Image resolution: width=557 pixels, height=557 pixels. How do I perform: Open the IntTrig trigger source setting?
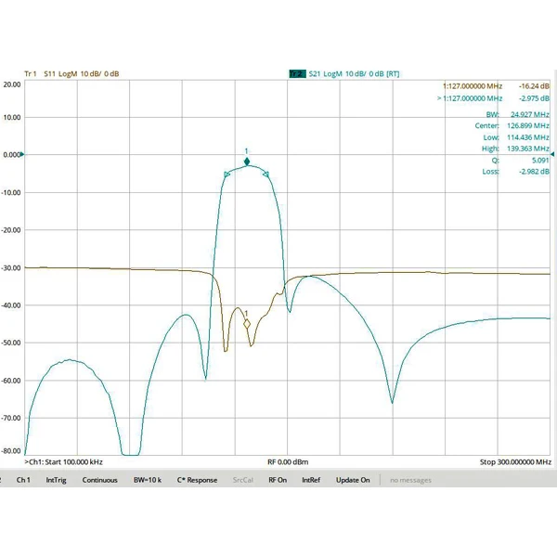[56, 480]
